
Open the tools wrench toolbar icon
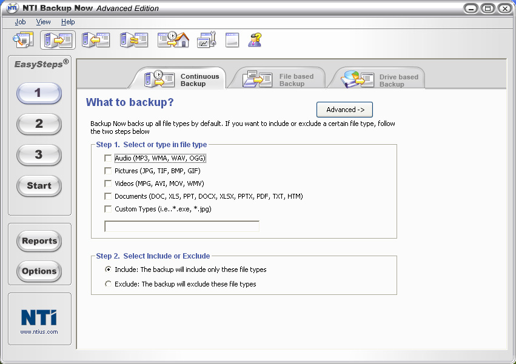[x=206, y=40]
